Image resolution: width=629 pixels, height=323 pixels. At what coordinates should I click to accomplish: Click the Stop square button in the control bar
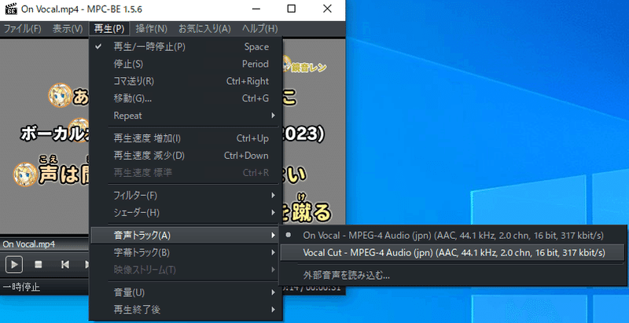pyautogui.click(x=39, y=265)
